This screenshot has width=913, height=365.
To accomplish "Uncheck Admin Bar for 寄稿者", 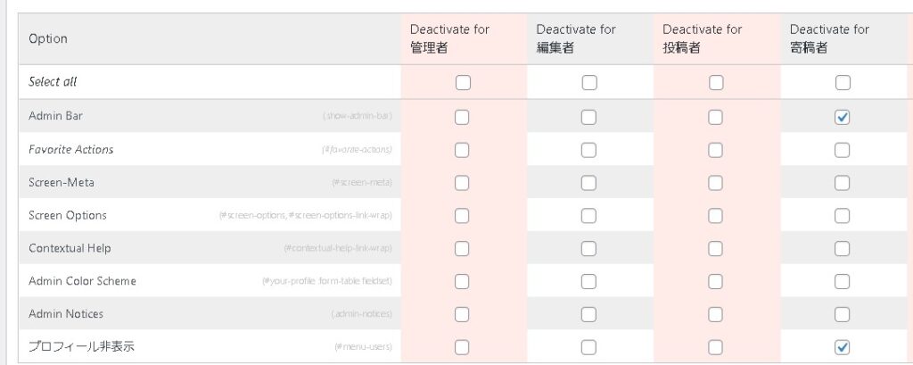I will pos(843,117).
